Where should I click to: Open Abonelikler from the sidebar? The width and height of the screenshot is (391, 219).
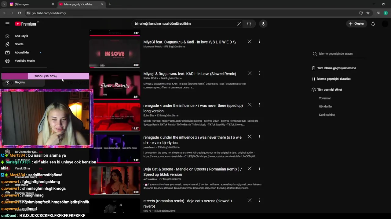pos(22,52)
